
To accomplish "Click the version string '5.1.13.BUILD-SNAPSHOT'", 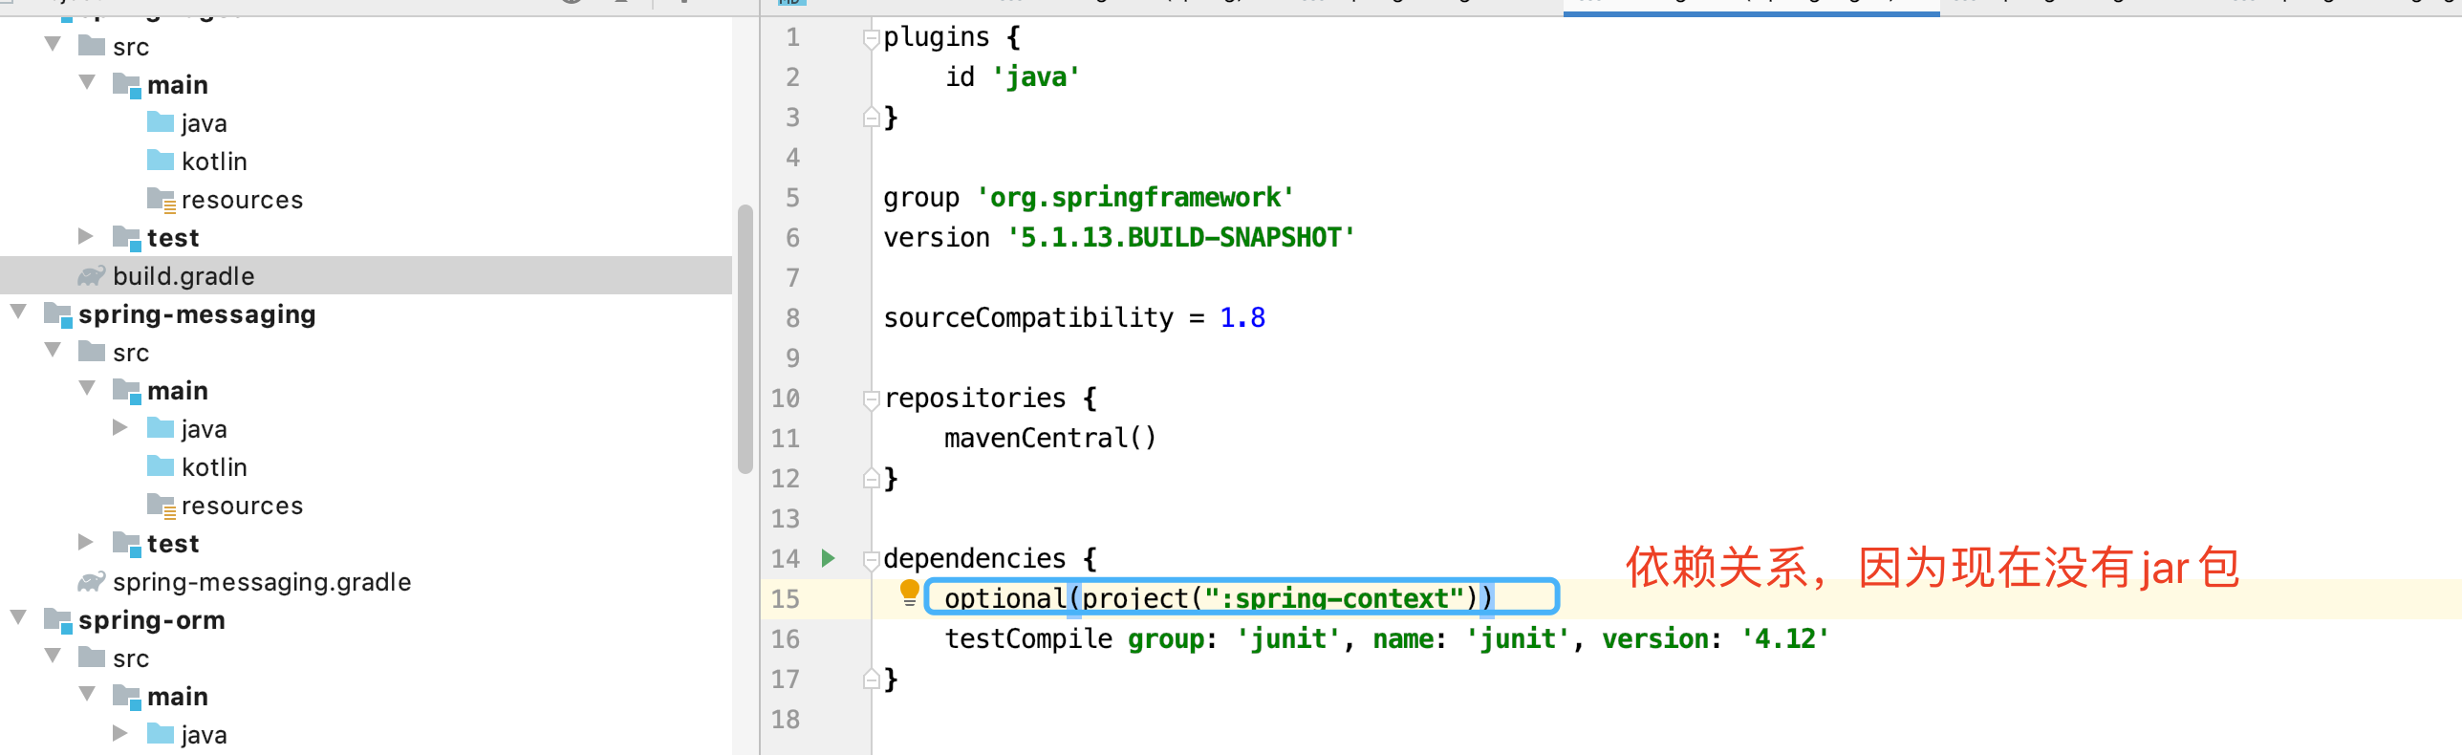I will tap(1181, 238).
